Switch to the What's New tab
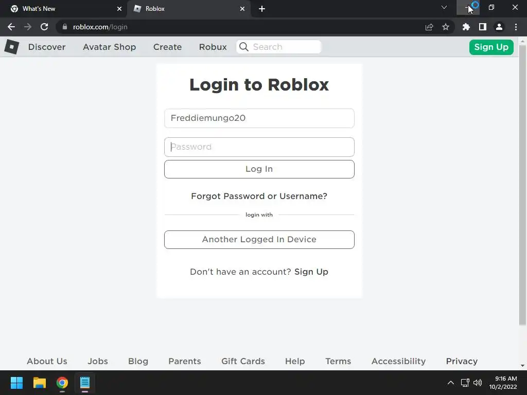Viewport: 527px width, 395px height. [63, 9]
